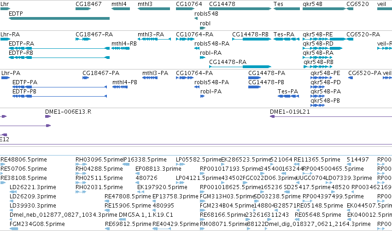Open EST RE11365.5prime
Image resolution: width=392 pixels, height=231 pixels.
click(x=317, y=160)
